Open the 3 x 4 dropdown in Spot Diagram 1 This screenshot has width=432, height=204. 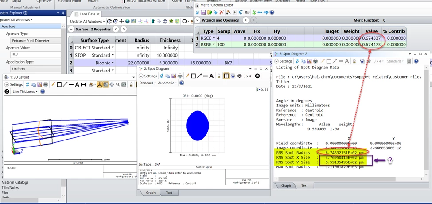coord(249,76)
